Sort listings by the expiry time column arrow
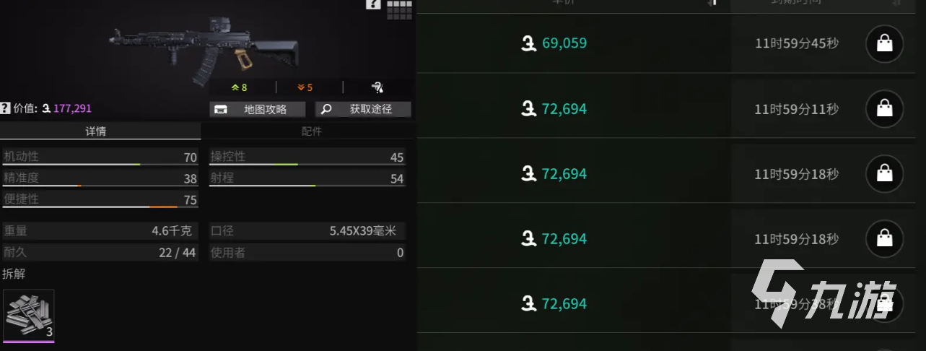Screen dimensions: 926x351 point(896,3)
